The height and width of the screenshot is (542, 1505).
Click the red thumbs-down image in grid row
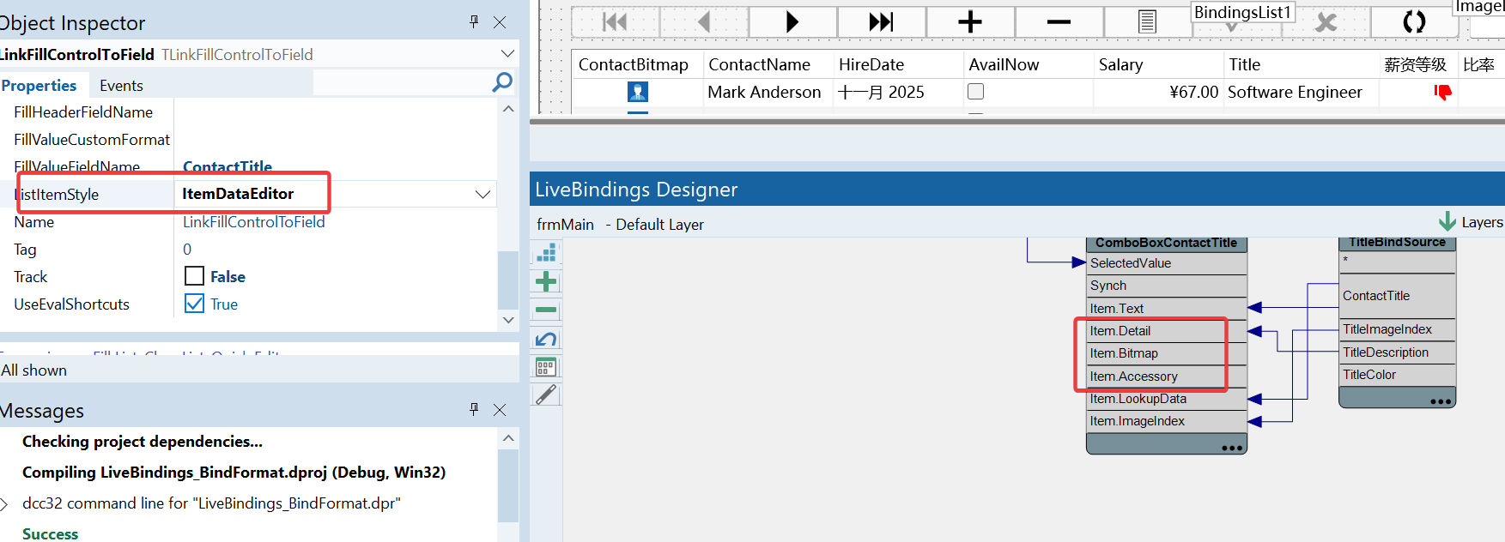tap(1442, 92)
